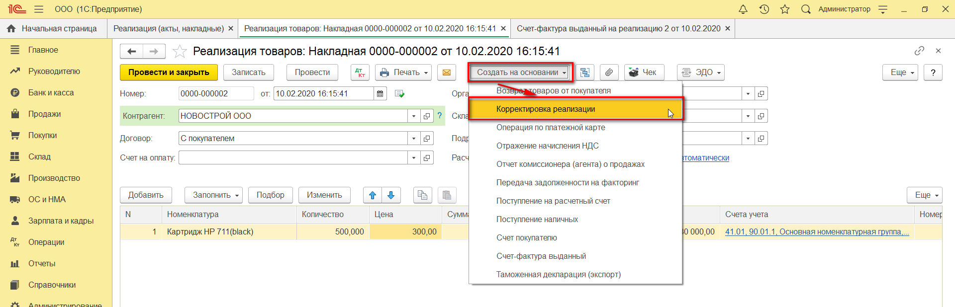Expand the Печать dropdown
This screenshot has width=955, height=307.
click(x=404, y=73)
